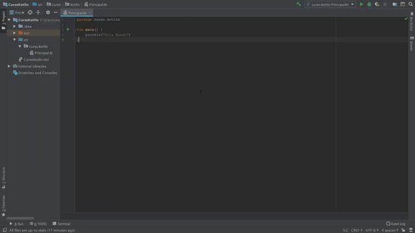This screenshot has height=233, width=415.
Task: Click the grayed-out Stop button
Action: pos(385,5)
